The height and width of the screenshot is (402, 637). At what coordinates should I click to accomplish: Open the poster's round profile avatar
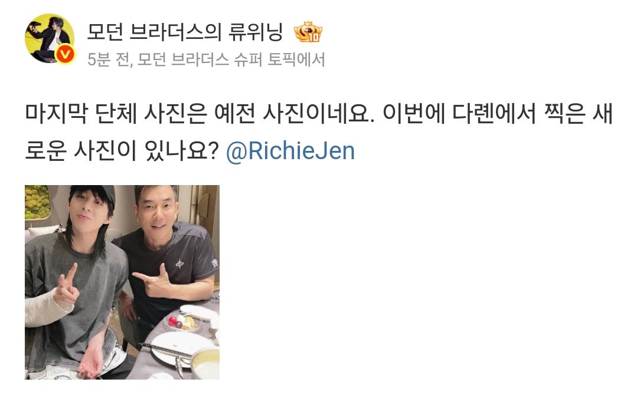[50, 38]
